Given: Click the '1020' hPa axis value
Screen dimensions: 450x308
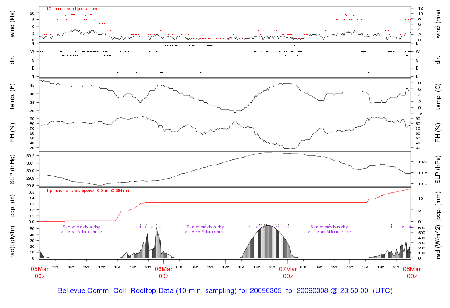Looking at the screenshot, I should coord(422,162).
